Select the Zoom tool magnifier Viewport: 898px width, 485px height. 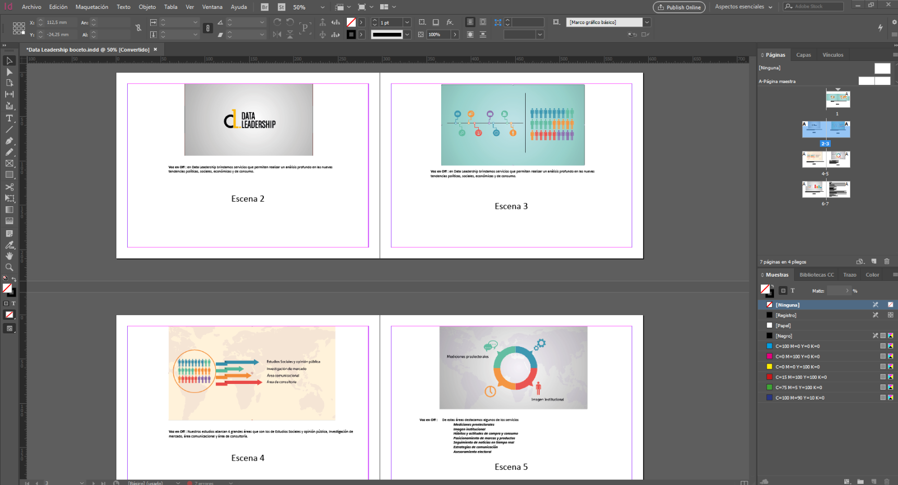coord(9,267)
